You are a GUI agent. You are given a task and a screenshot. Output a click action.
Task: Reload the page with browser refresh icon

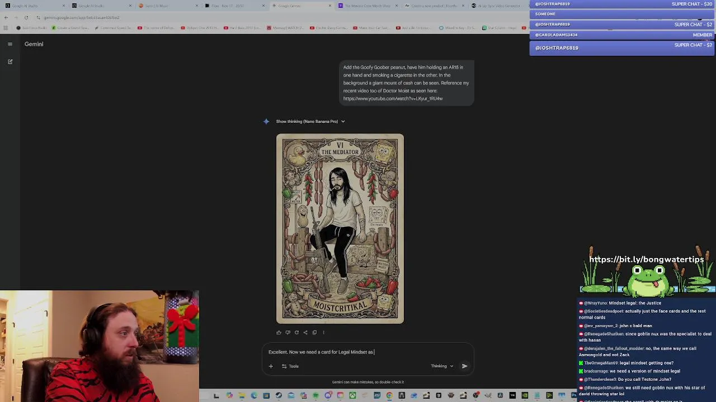tap(26, 17)
